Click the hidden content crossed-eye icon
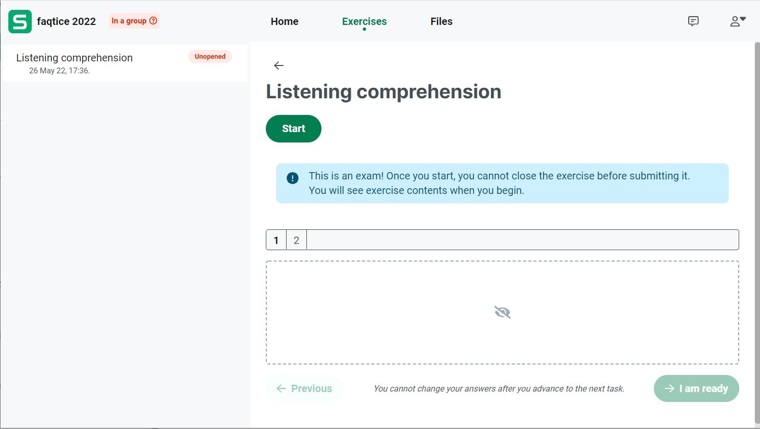This screenshot has height=429, width=760. pos(502,312)
